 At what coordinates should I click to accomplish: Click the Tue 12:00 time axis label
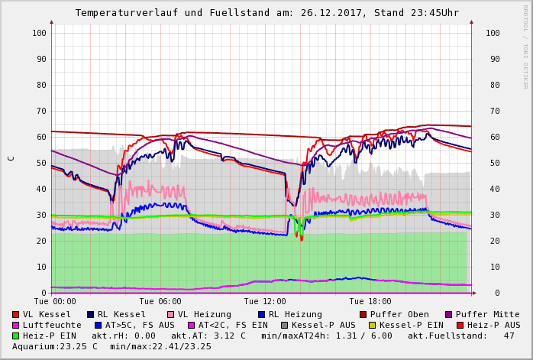265,302
